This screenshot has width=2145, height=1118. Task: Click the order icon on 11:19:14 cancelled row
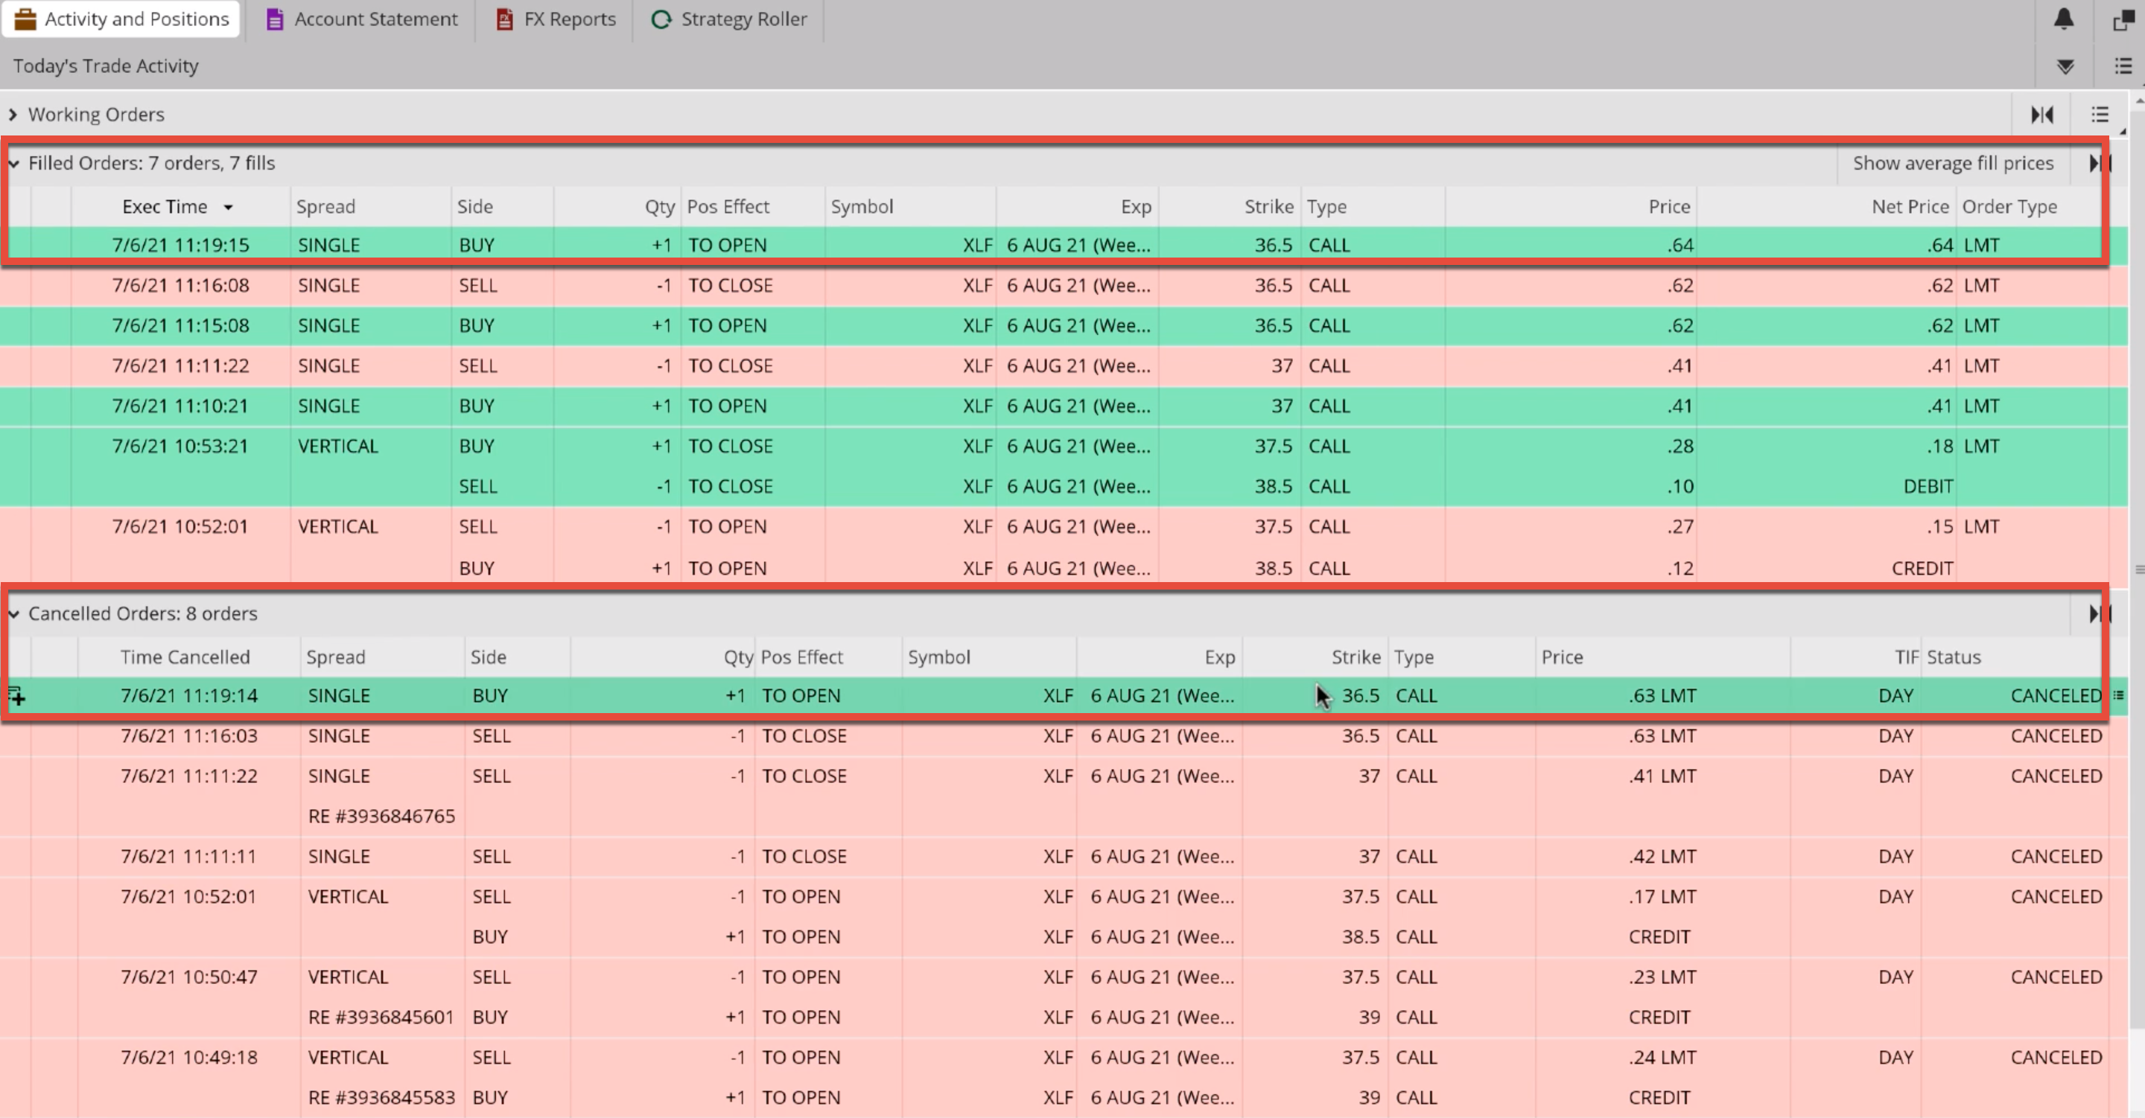(16, 695)
